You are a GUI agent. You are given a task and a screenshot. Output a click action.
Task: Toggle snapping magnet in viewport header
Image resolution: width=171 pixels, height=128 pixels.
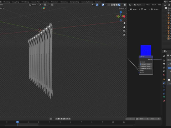tap(45, 5)
